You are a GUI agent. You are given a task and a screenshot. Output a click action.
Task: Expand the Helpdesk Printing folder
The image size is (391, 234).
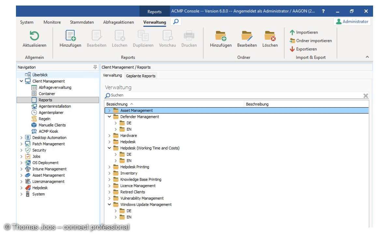pos(109,167)
